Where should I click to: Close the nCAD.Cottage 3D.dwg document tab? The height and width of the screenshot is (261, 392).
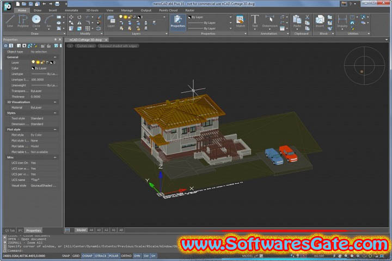coord(106,40)
